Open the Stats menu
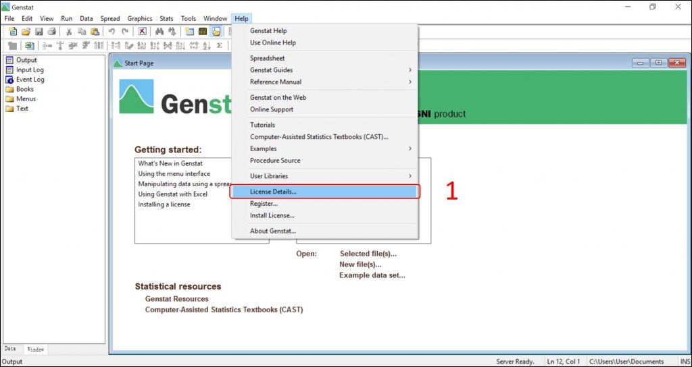 tap(166, 18)
